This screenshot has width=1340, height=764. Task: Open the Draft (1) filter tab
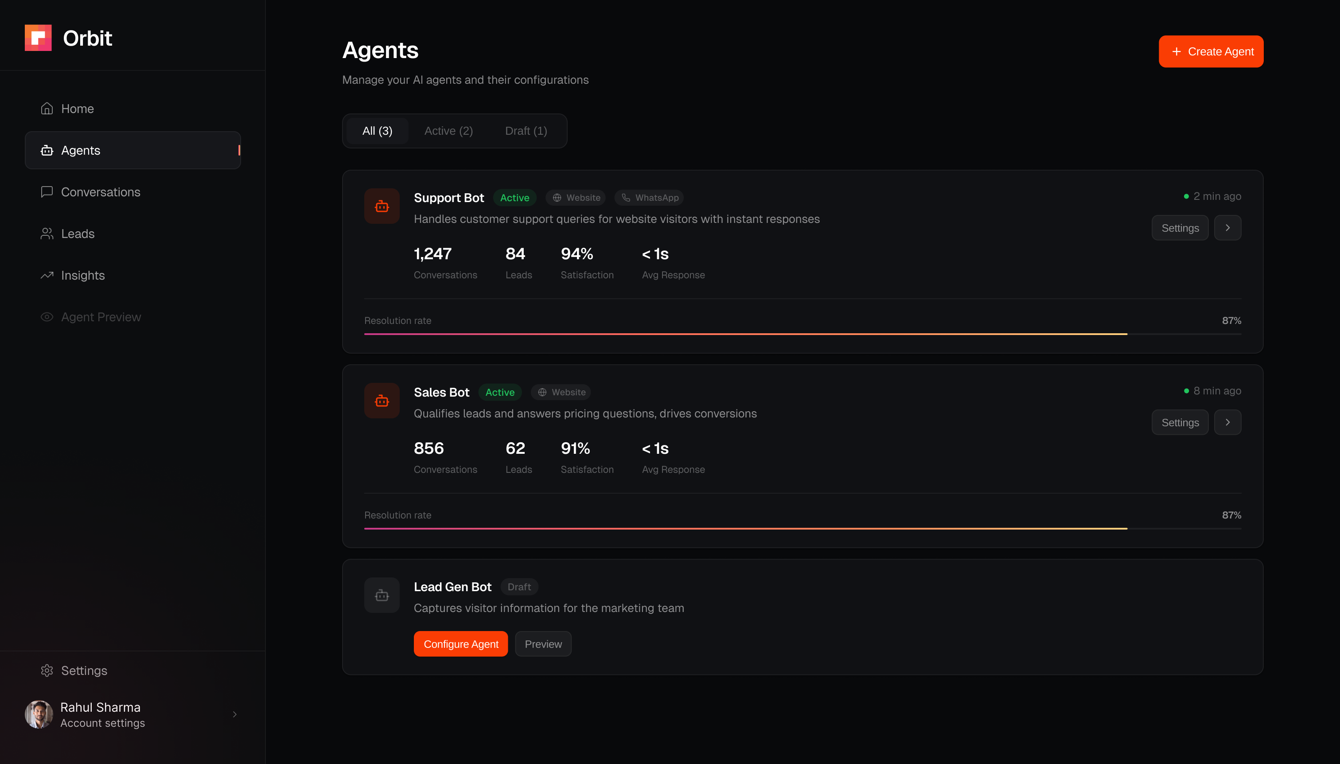(x=525, y=131)
